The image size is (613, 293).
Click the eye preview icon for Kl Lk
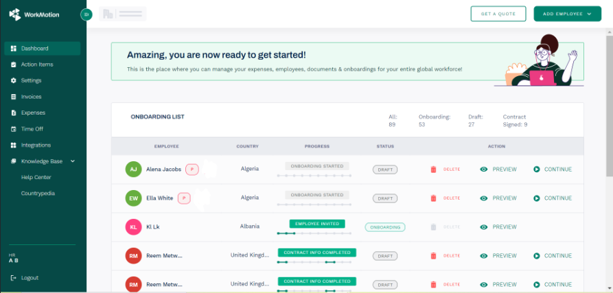click(484, 227)
